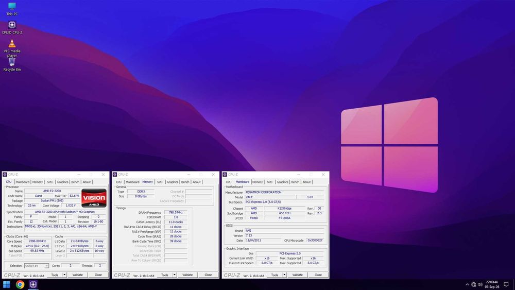The image size is (515, 290).
Task: Click Core Speed value 2396.00 MHz
Action: (37, 241)
